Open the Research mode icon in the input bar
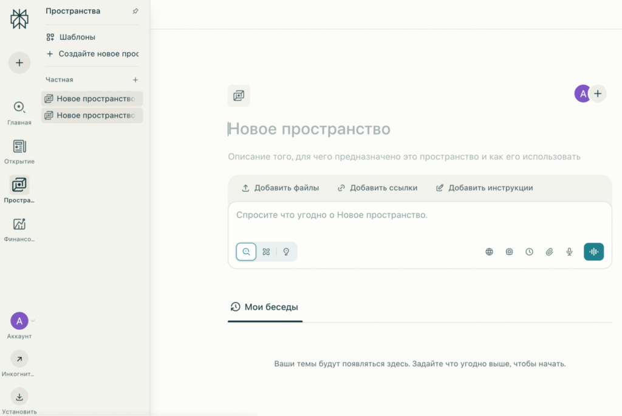This screenshot has width=622, height=416. pyautogui.click(x=266, y=251)
